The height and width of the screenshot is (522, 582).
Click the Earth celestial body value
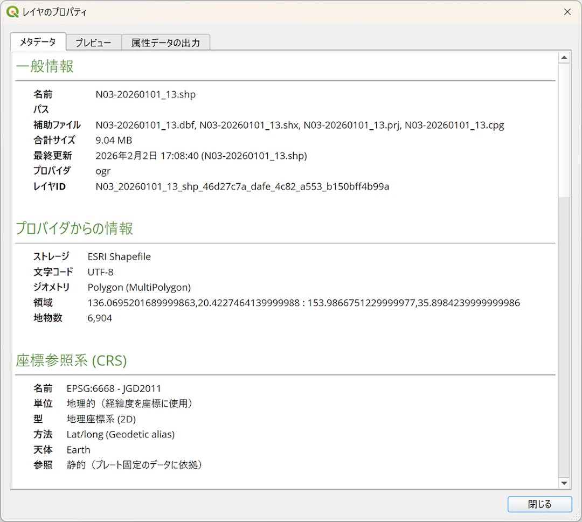(x=78, y=450)
